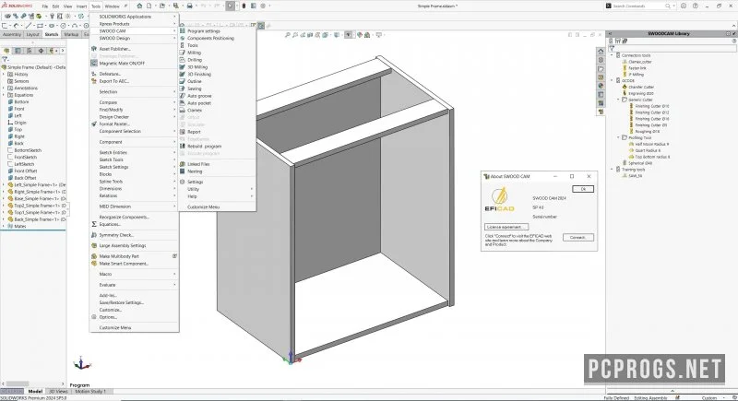The image size is (738, 401).
Task: Run Symmetry Check
Action: coord(116,235)
